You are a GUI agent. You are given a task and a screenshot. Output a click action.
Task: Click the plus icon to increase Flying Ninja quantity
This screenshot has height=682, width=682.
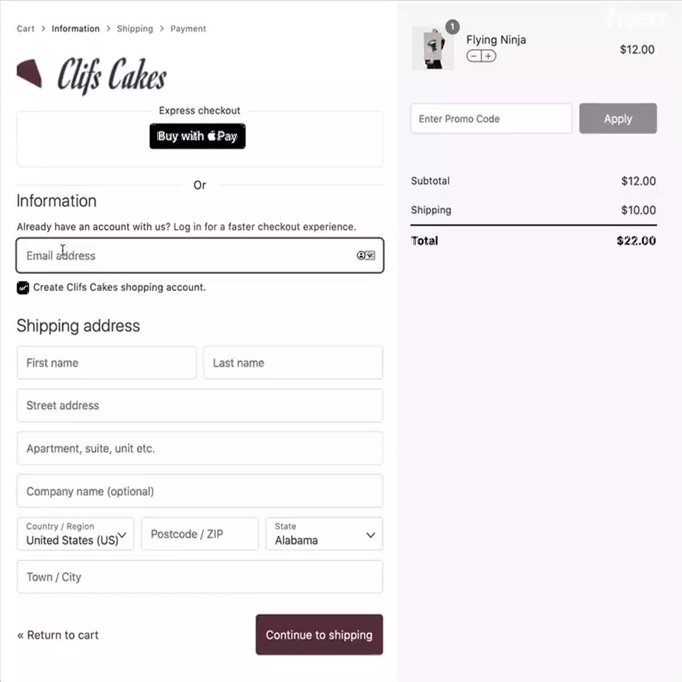[x=488, y=56]
